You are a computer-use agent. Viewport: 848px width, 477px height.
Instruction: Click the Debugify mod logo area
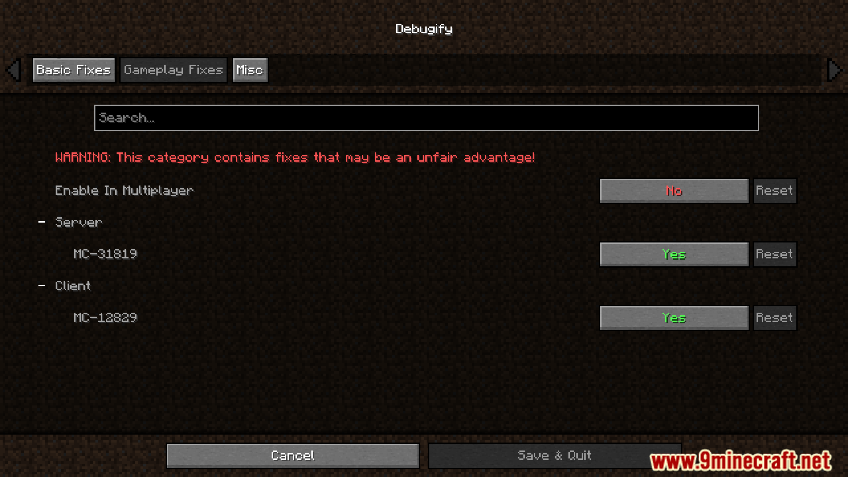coord(424,29)
